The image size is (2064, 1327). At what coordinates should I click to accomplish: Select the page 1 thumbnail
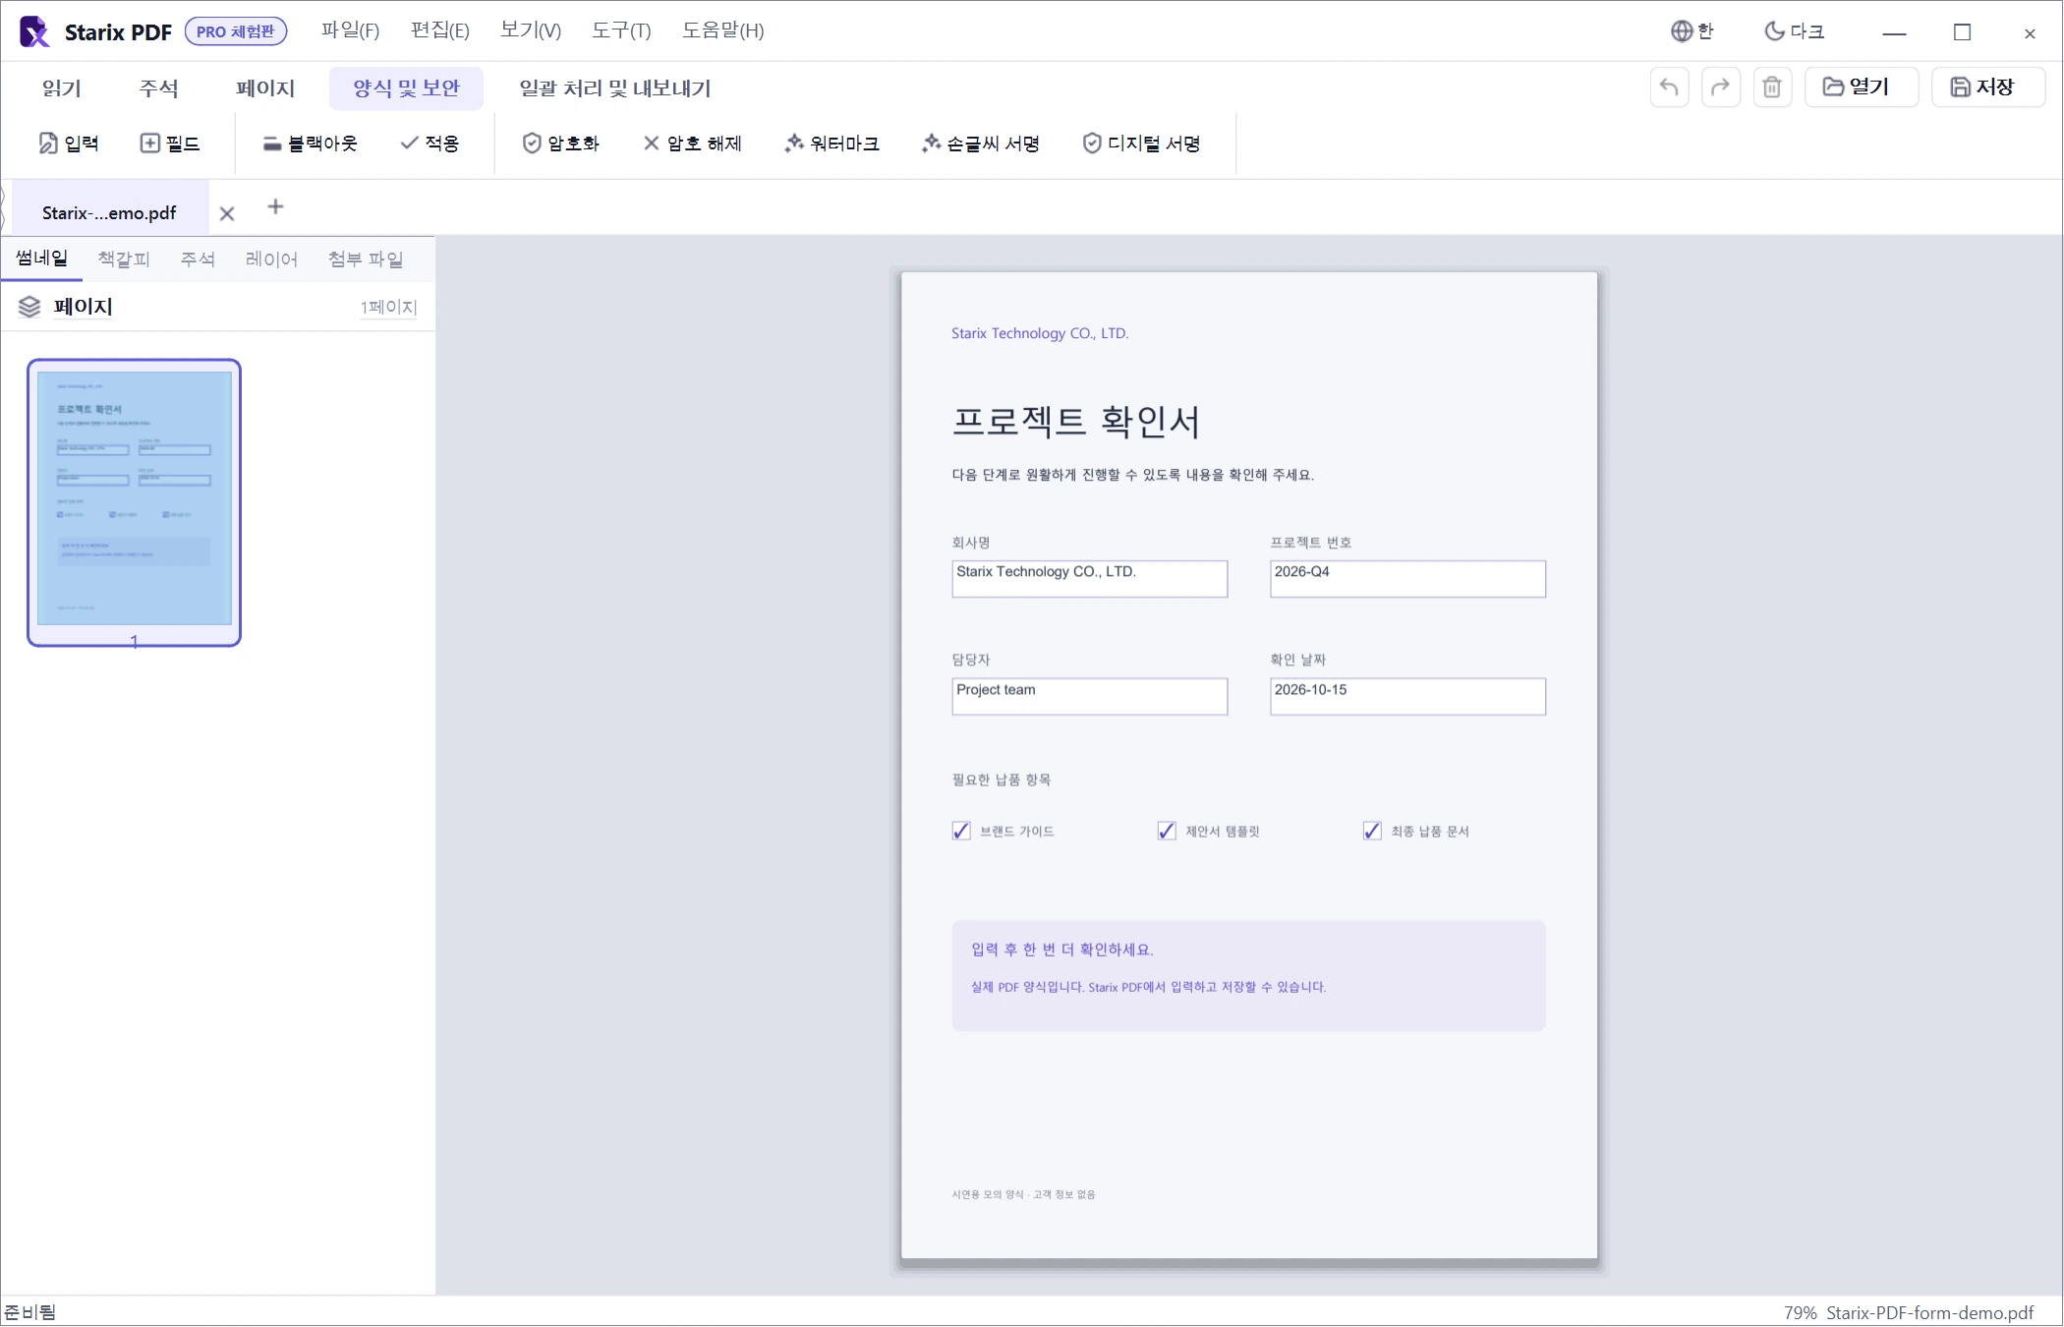(x=134, y=502)
